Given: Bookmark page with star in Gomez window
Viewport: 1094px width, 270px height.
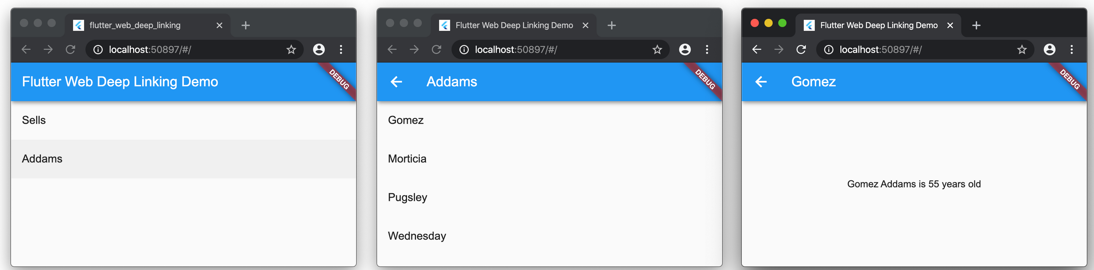Looking at the screenshot, I should [1022, 49].
